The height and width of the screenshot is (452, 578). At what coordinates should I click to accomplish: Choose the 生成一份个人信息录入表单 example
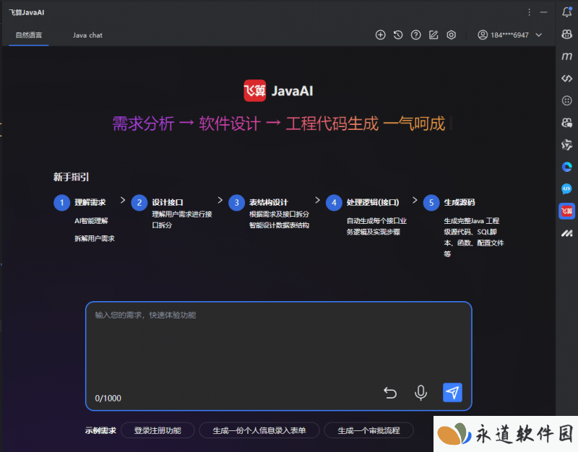click(x=259, y=430)
